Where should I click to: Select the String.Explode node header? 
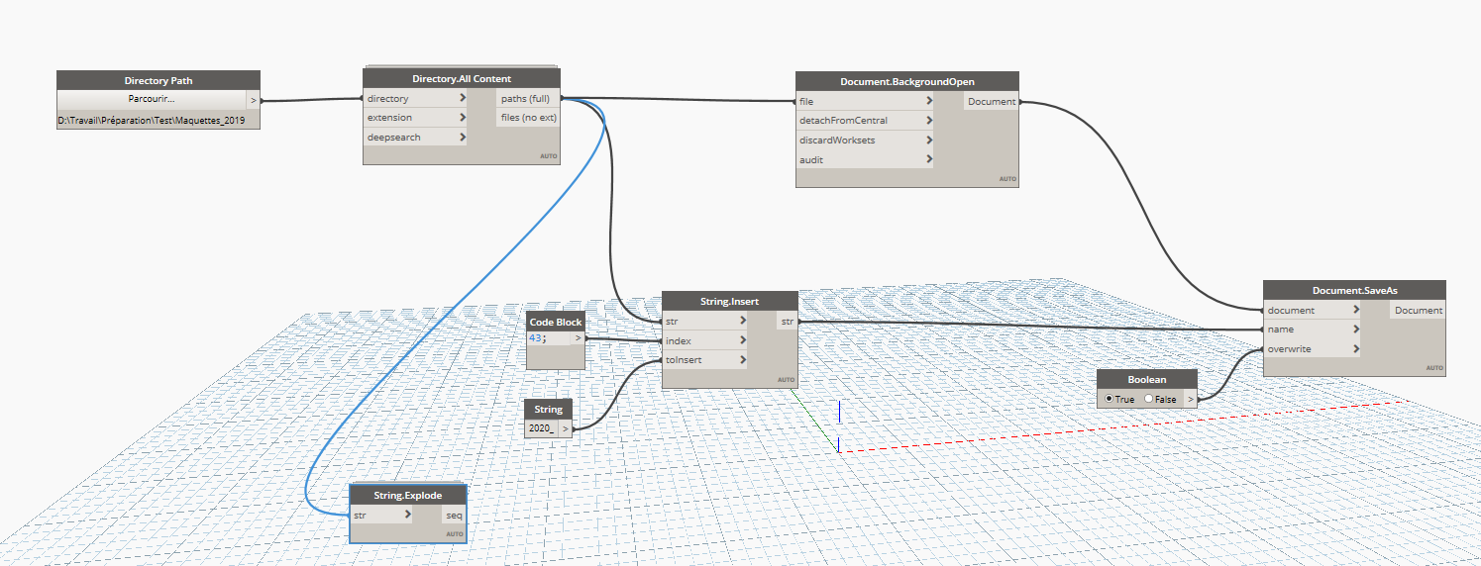[407, 495]
